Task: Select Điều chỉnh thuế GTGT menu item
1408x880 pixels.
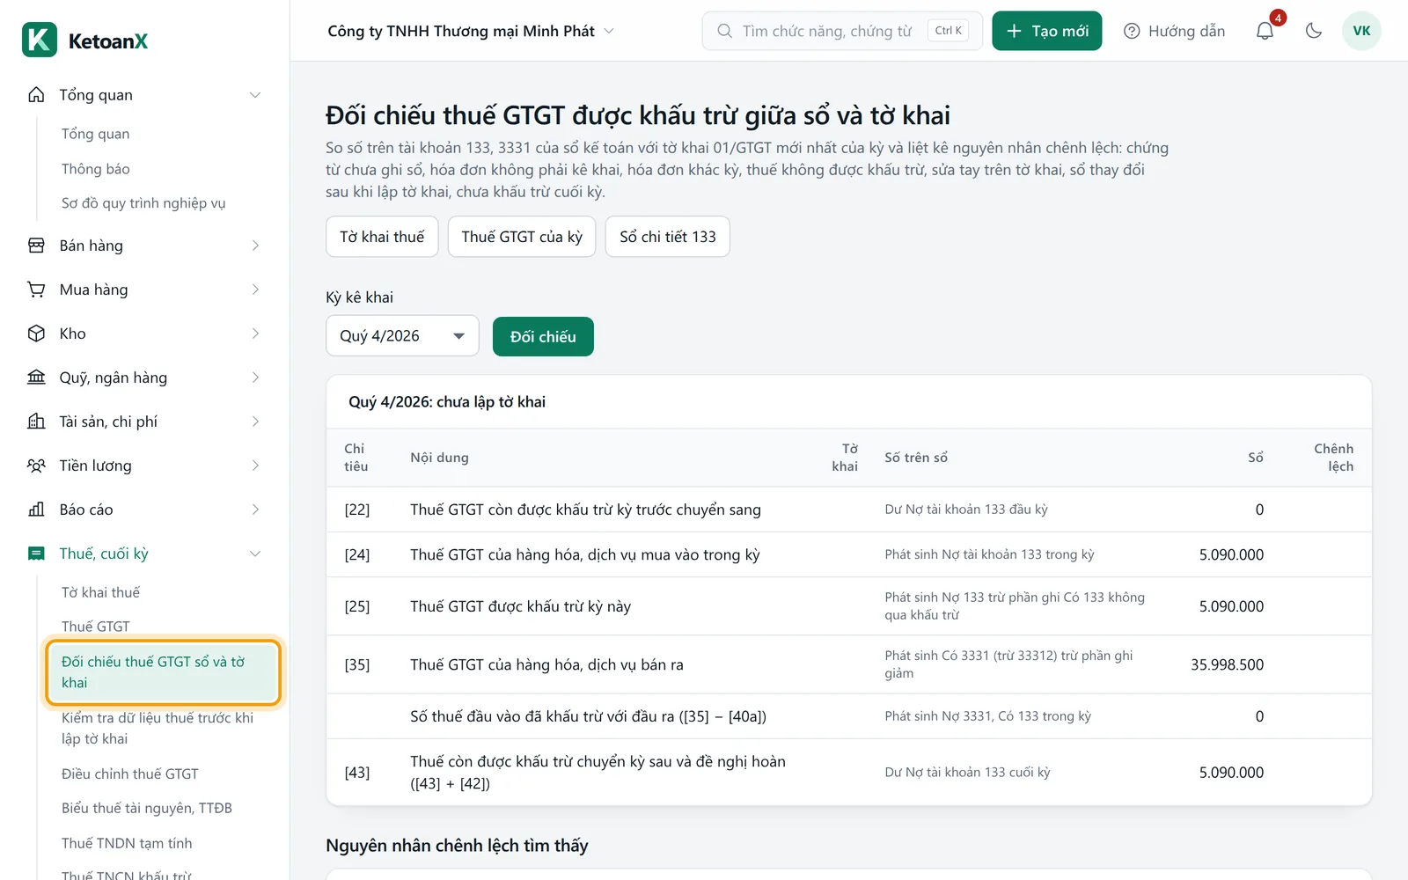Action: tap(129, 774)
